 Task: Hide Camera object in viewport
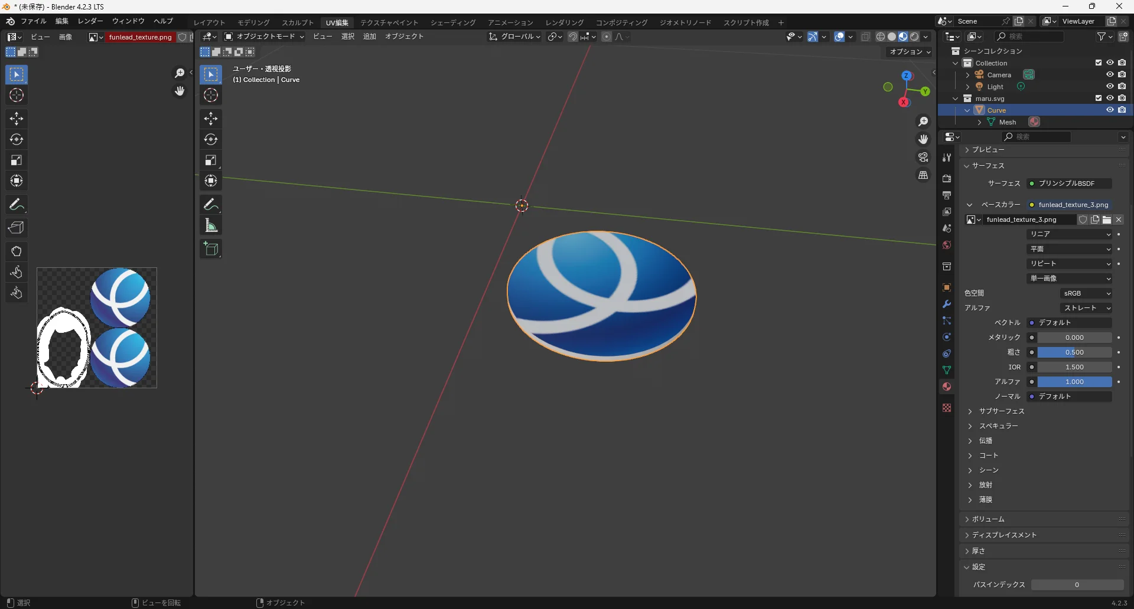pos(1110,74)
